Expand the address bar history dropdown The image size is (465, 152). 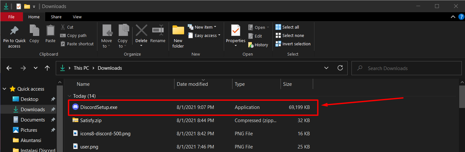pyautogui.click(x=327, y=68)
